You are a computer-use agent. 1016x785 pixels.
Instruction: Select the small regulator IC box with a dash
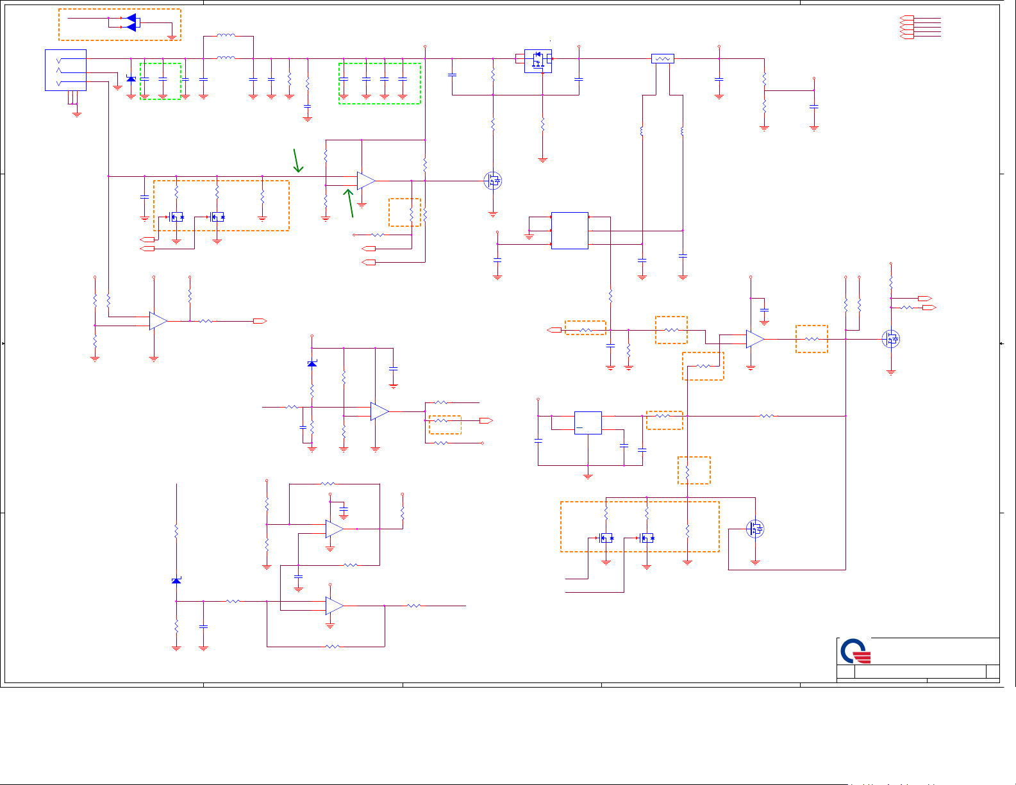click(588, 423)
